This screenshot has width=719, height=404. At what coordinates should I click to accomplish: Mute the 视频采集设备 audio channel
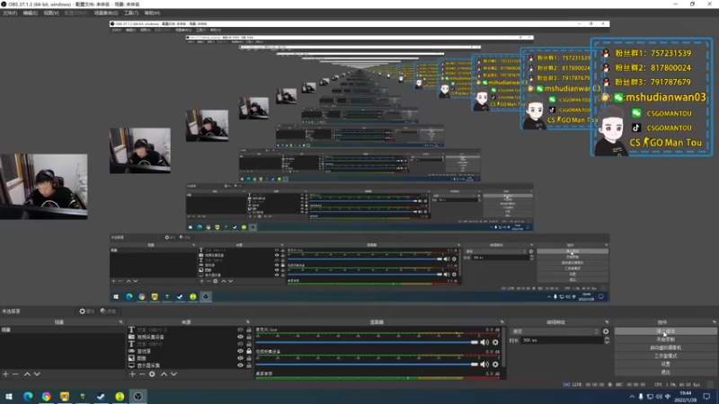(484, 364)
